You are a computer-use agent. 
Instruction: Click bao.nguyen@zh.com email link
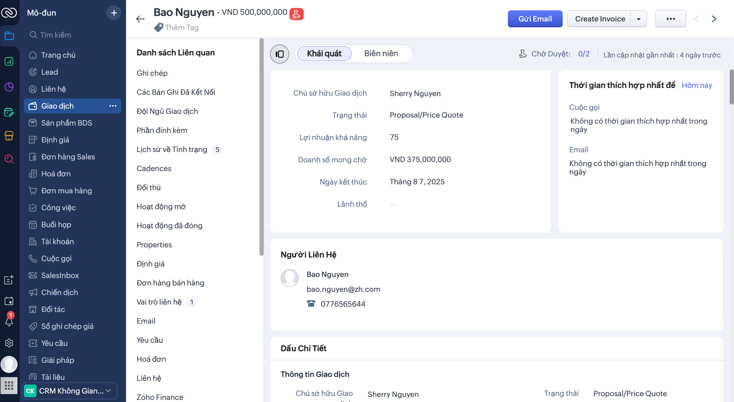point(343,289)
